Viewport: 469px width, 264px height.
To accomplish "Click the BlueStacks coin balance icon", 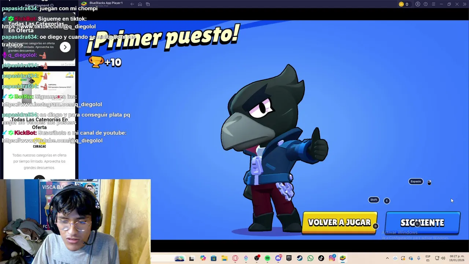I will (x=401, y=4).
